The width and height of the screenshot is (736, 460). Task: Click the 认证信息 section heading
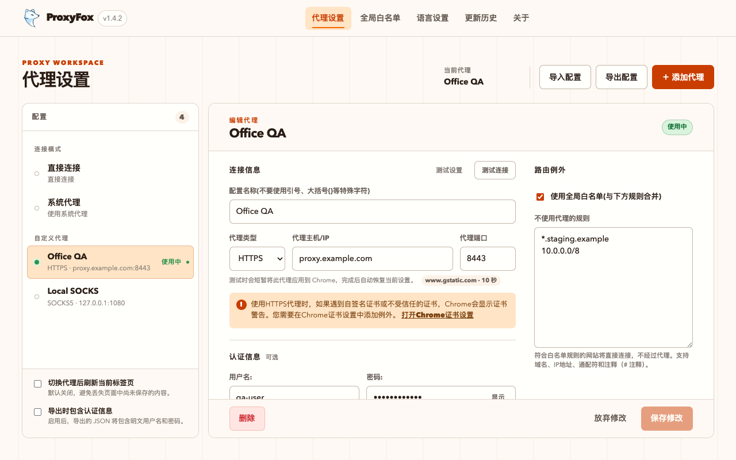tap(245, 357)
